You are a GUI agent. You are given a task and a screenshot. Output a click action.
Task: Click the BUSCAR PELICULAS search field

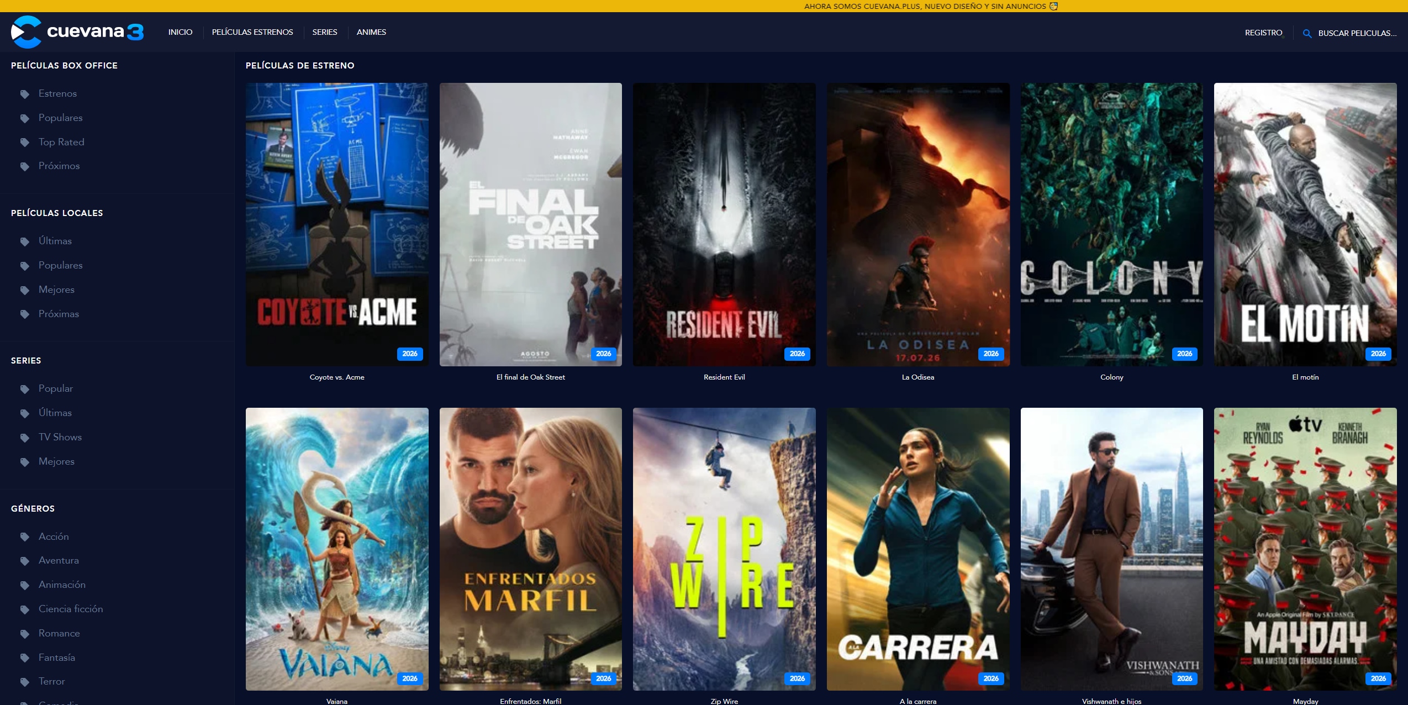tap(1357, 33)
